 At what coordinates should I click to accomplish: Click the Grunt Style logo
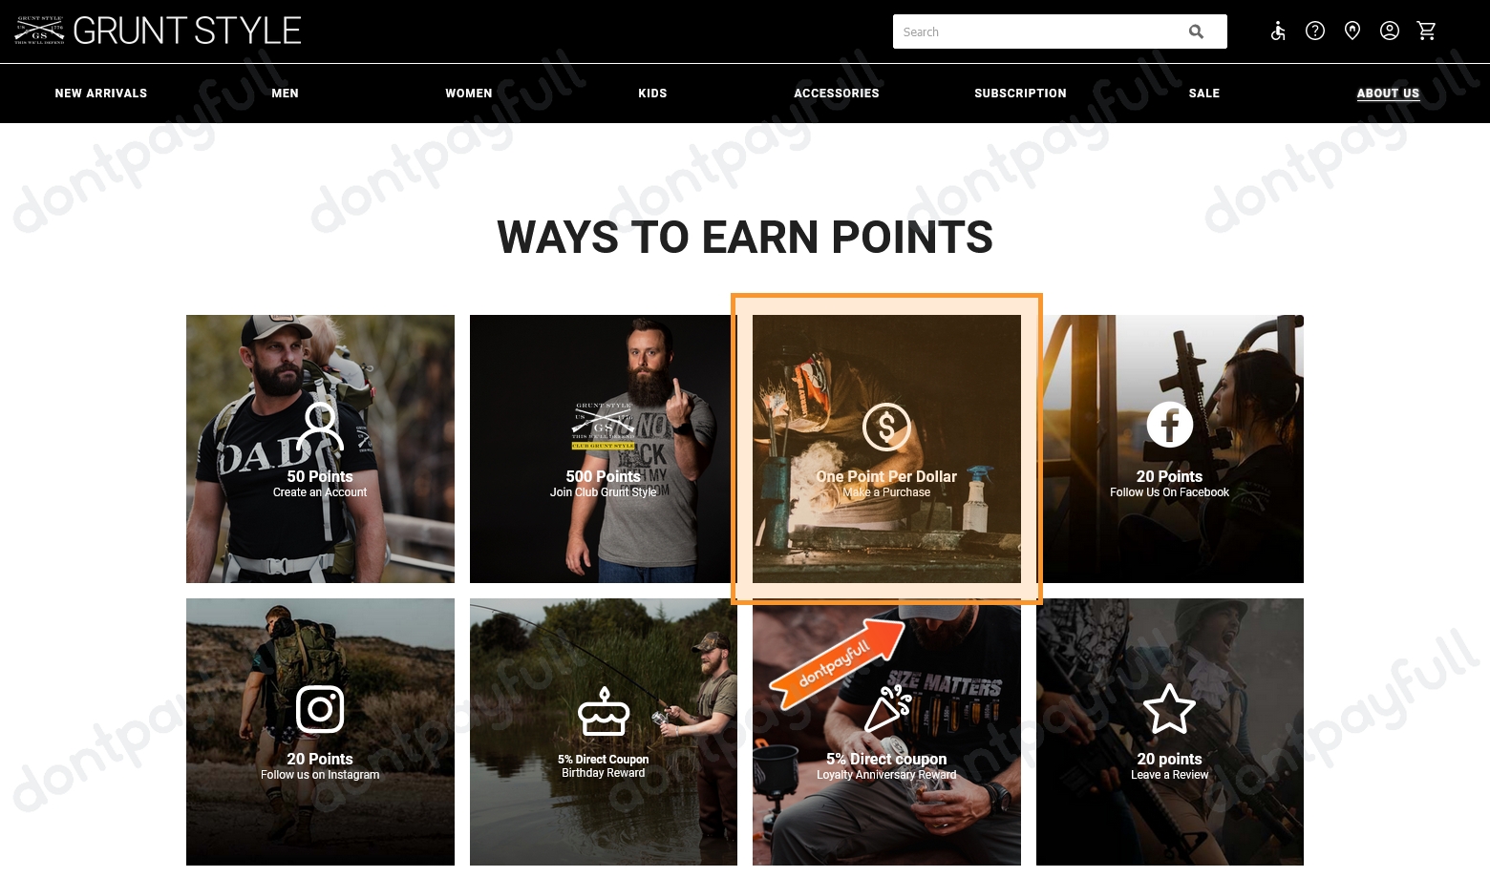tap(158, 31)
